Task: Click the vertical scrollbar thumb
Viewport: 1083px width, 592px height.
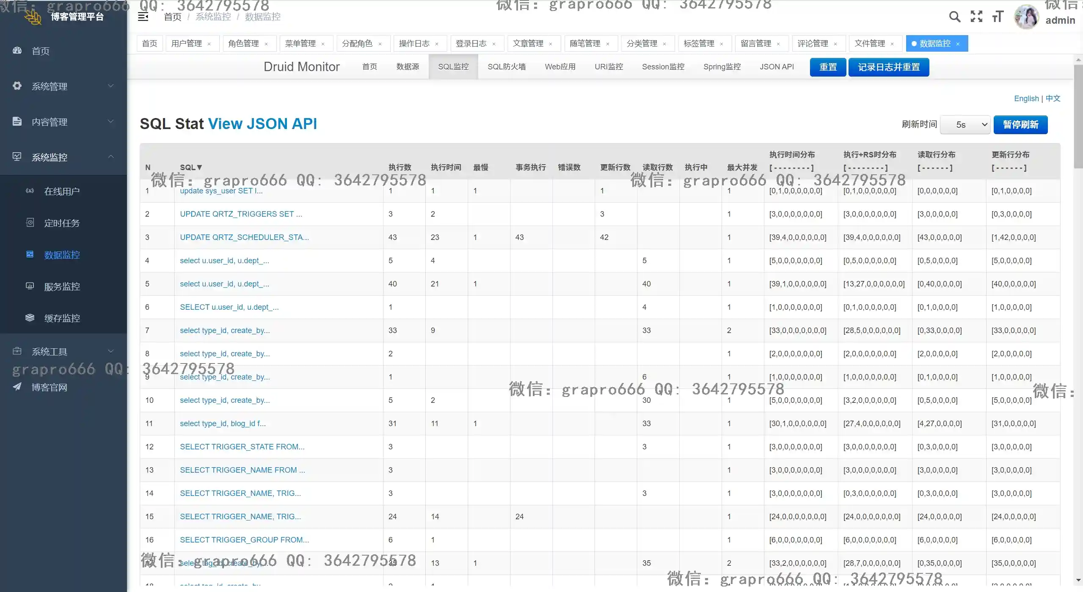Action: pyautogui.click(x=1078, y=116)
